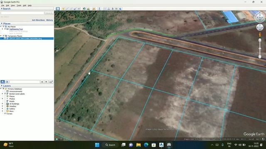Click the History link
The height and width of the screenshot is (149, 266).
[x=49, y=20]
